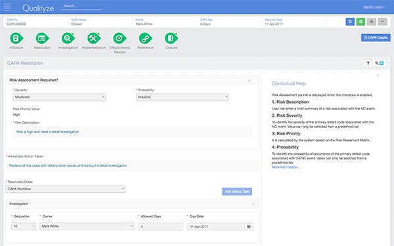Click the Due Date field
Image resolution: width=394 pixels, height=246 pixels.
(215, 227)
